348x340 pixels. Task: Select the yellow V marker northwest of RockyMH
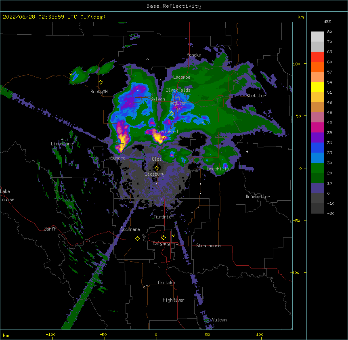point(71,74)
